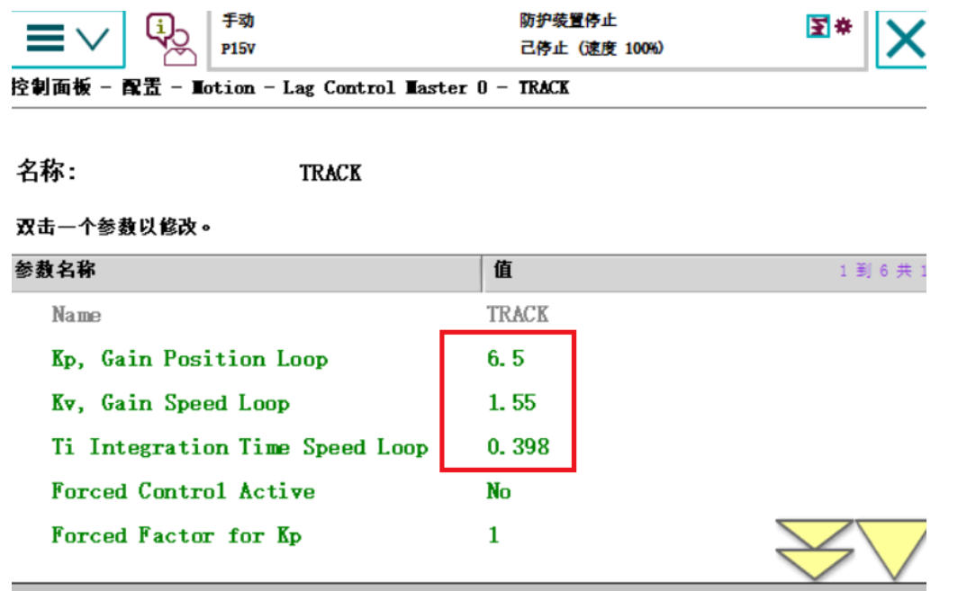The image size is (967, 591).
Task: Open the ABB main menu hamburger button
Action: [68, 38]
